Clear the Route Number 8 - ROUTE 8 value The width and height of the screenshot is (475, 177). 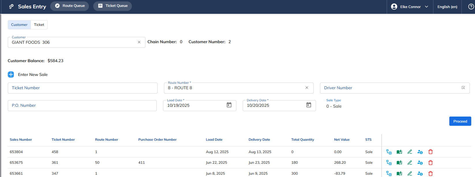pos(307,88)
